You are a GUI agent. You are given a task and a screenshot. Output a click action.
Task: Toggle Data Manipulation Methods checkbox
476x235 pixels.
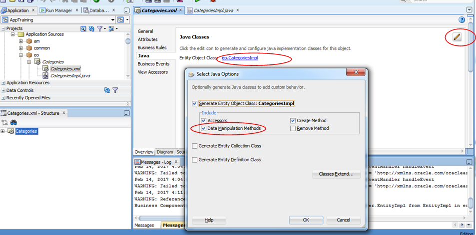[203, 128]
